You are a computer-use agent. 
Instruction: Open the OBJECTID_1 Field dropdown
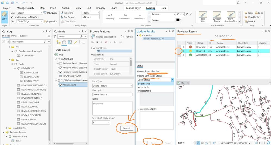(x=42, y=21)
